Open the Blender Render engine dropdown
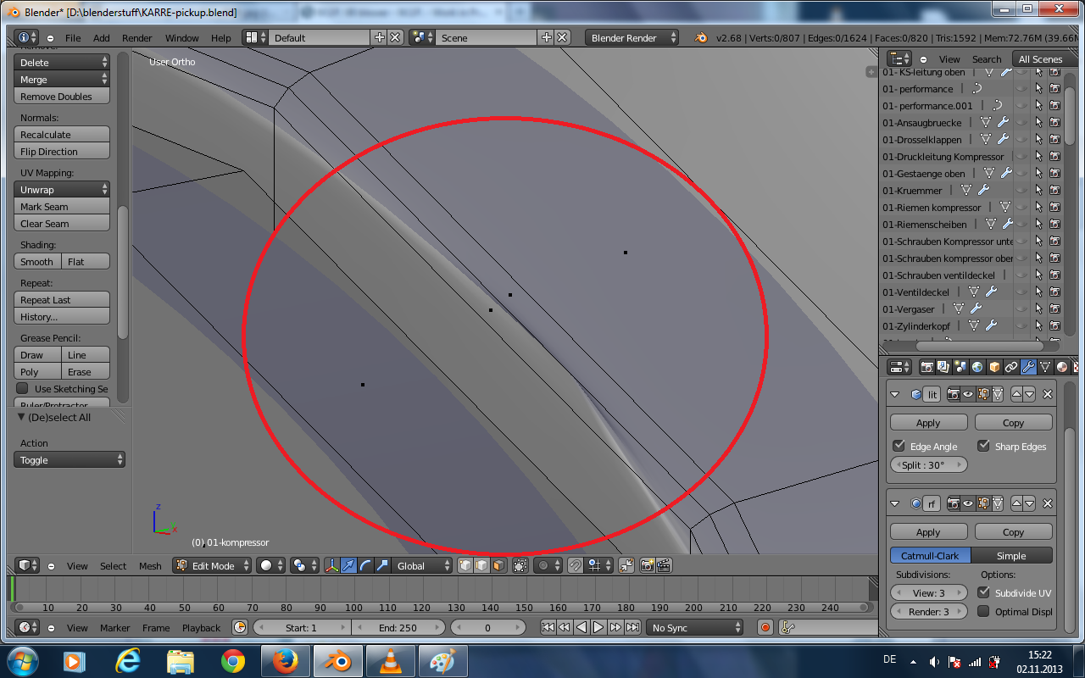 (632, 37)
